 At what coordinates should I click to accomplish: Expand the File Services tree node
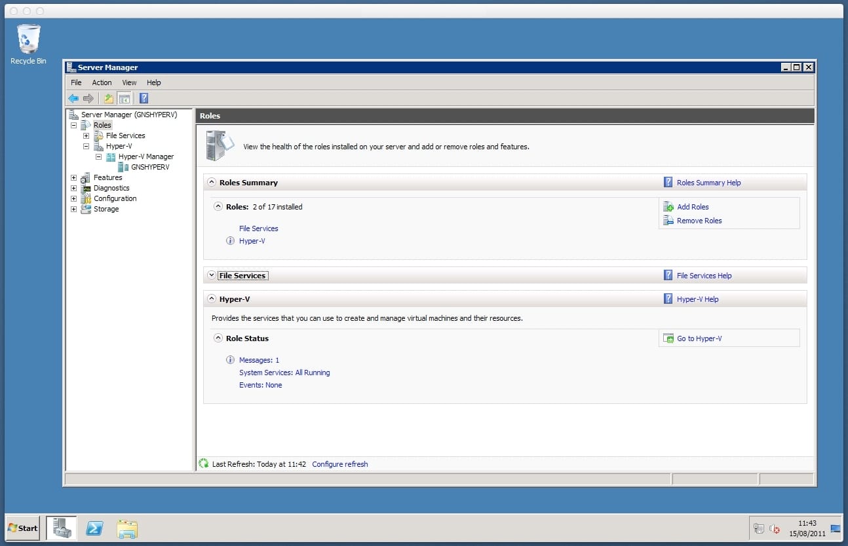click(x=86, y=136)
